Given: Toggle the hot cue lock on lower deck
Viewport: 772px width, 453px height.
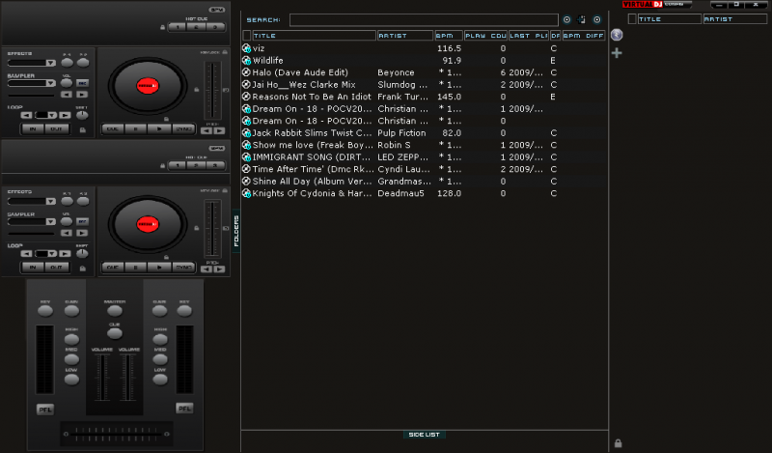Looking at the screenshot, I should (162, 166).
